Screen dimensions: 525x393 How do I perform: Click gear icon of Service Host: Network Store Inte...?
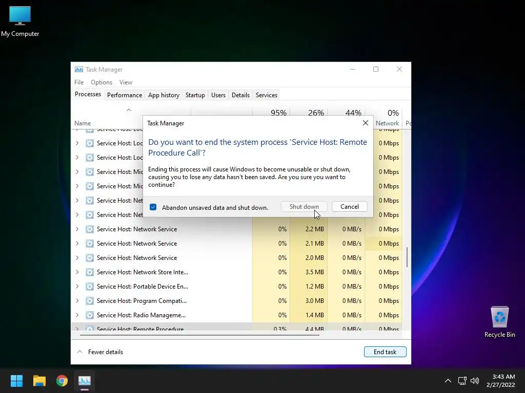[89, 272]
